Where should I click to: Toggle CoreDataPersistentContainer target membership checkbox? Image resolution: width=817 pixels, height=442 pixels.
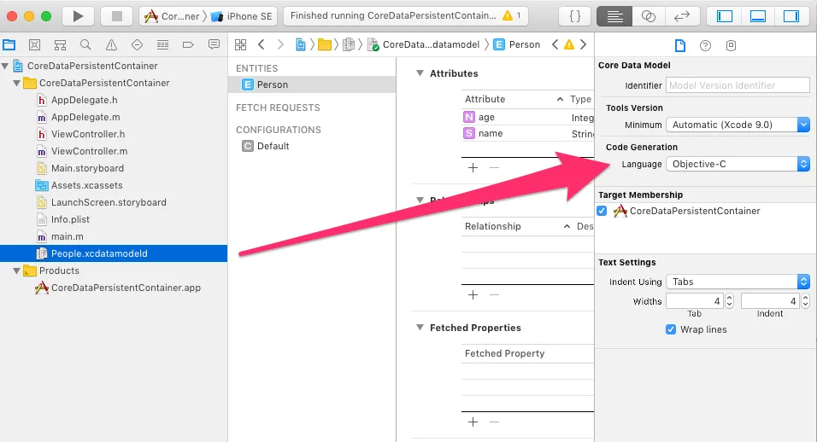point(602,211)
